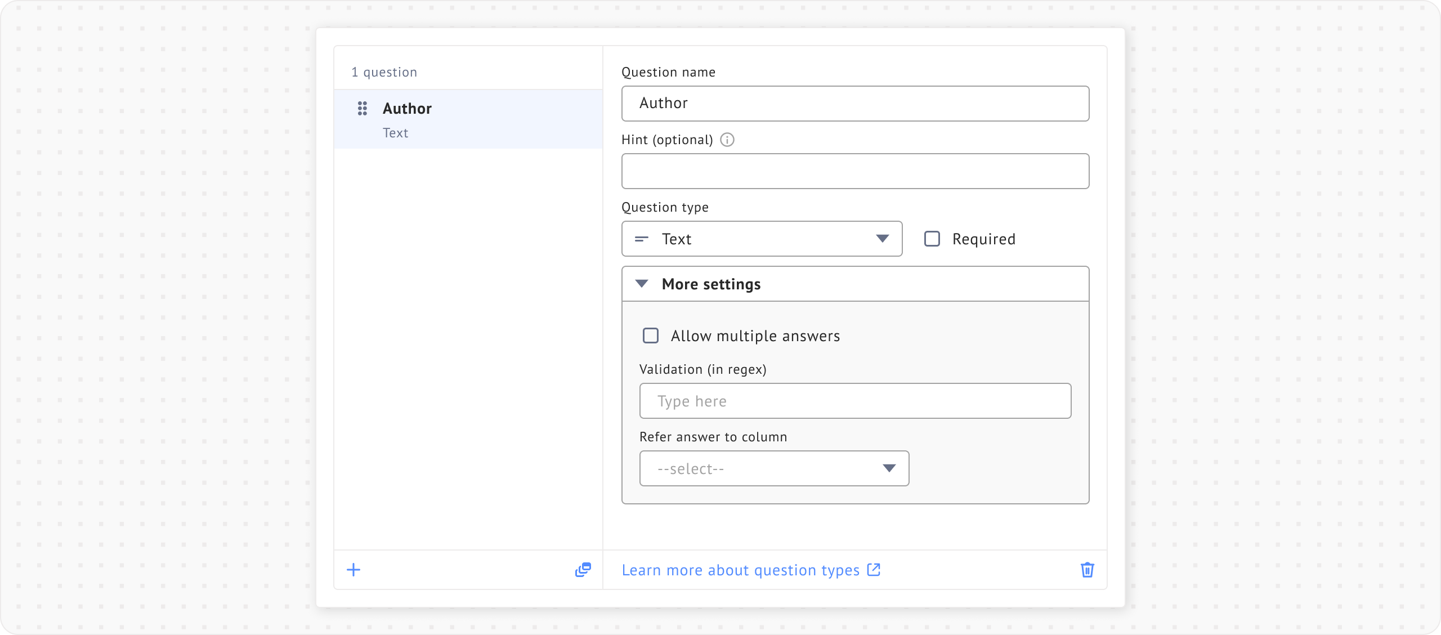Image resolution: width=1441 pixels, height=635 pixels.
Task: Click the external link icon beside Learn more
Action: pyautogui.click(x=874, y=570)
